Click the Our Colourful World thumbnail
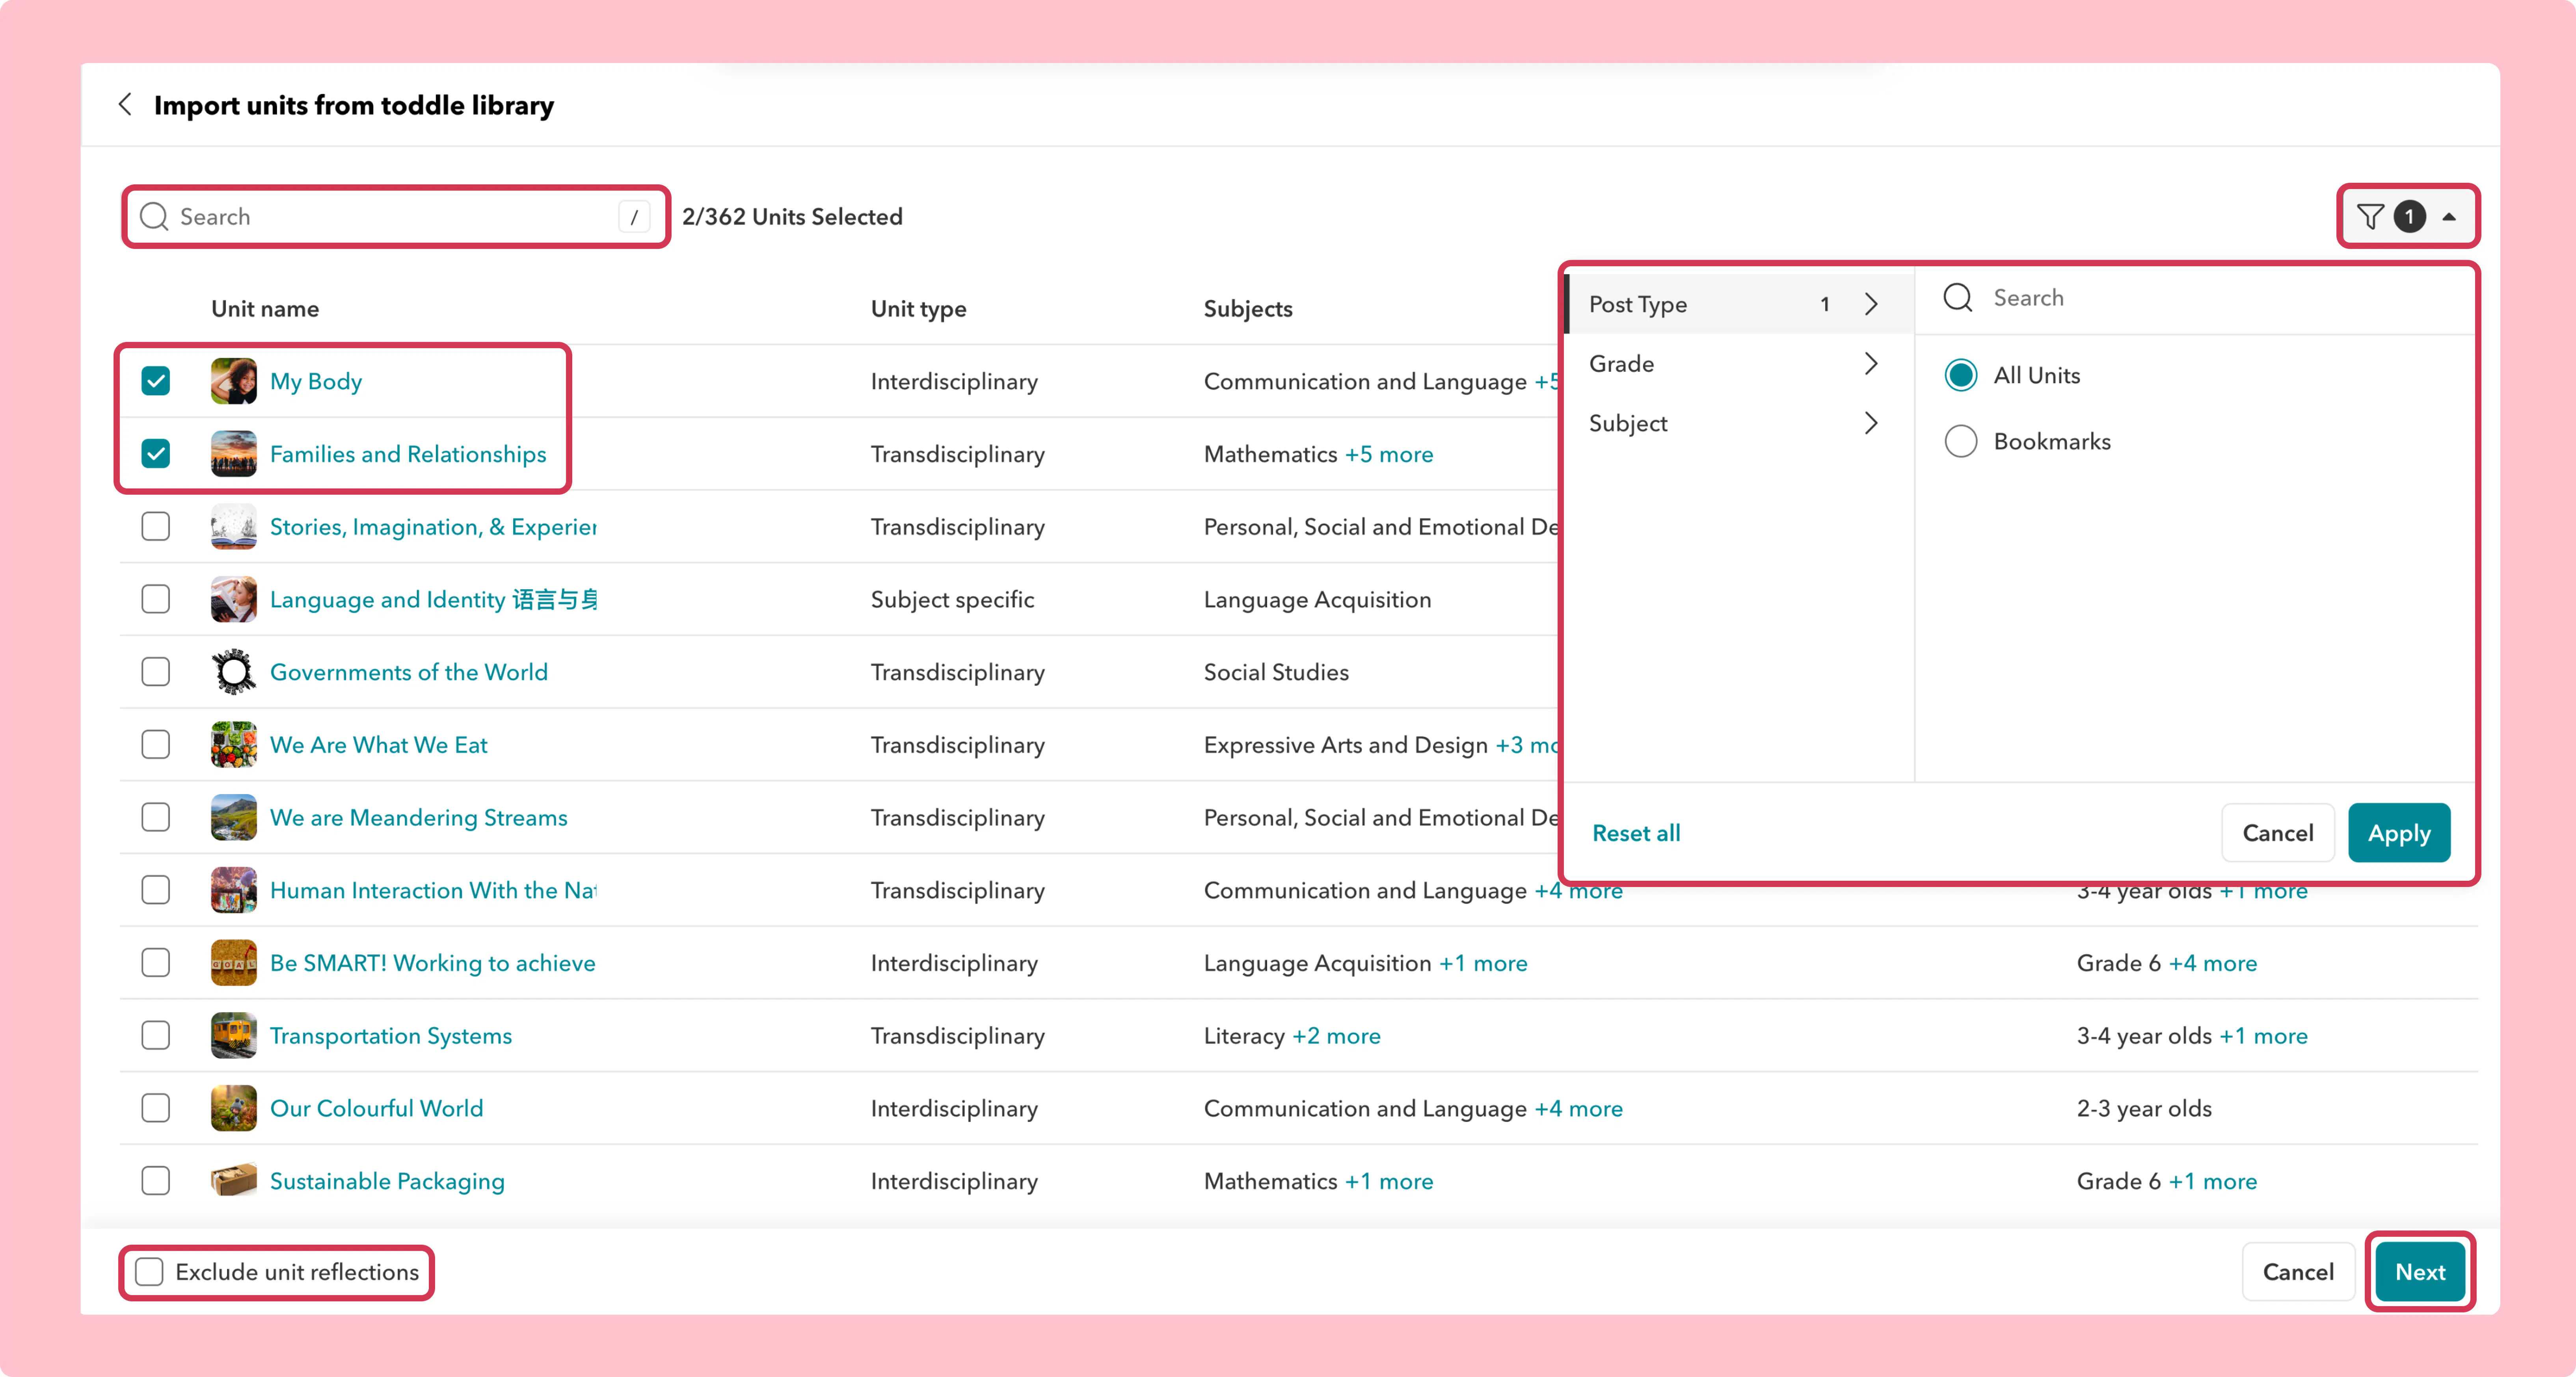Image resolution: width=2576 pixels, height=1377 pixels. [234, 1108]
